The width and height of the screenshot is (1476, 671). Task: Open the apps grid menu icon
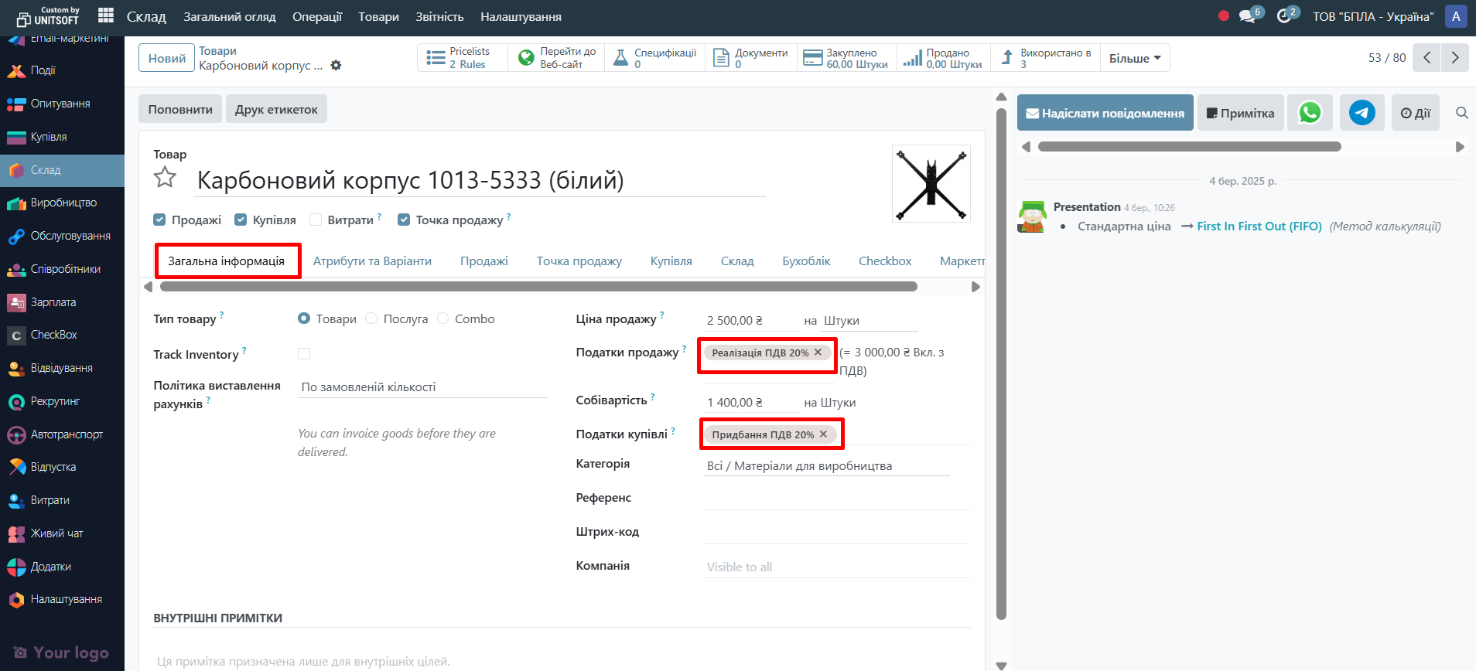(x=106, y=15)
